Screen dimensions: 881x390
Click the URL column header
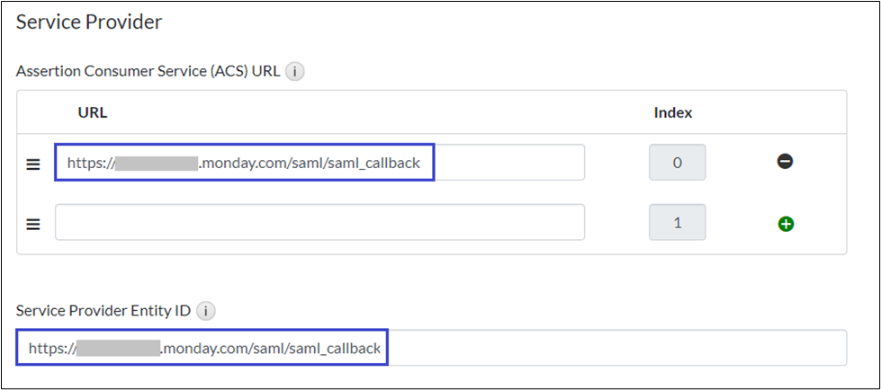coord(93,112)
